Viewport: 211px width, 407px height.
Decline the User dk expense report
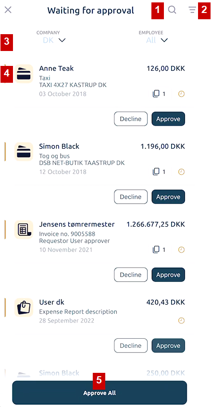(131, 345)
